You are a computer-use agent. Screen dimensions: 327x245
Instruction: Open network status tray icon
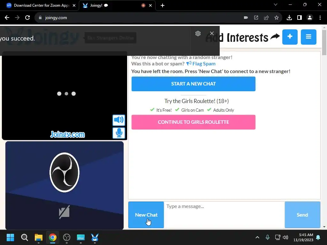point(278,237)
